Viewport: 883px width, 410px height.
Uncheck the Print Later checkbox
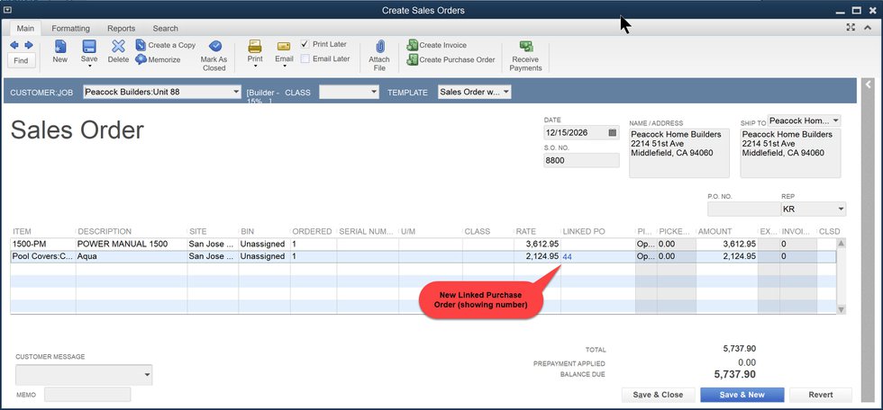[x=305, y=44]
